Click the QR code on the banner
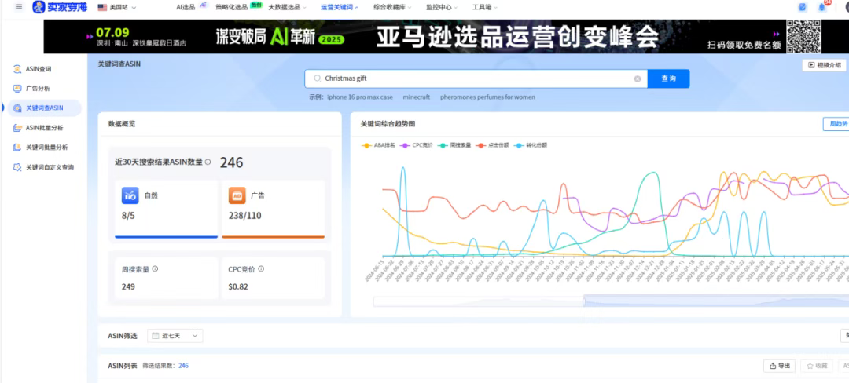 [803, 36]
